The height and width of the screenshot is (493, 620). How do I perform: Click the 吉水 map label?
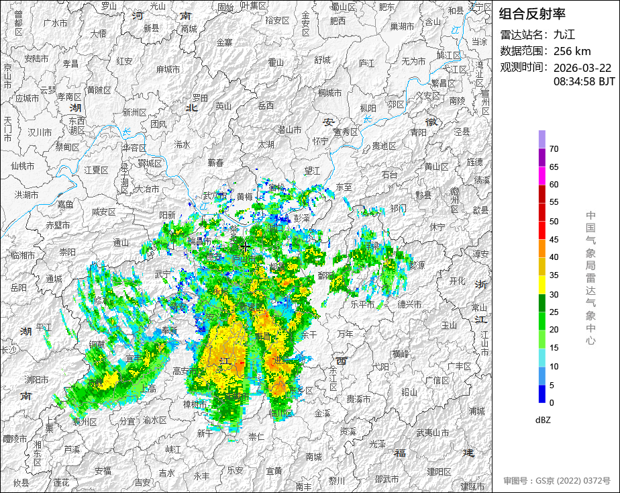[167, 474]
